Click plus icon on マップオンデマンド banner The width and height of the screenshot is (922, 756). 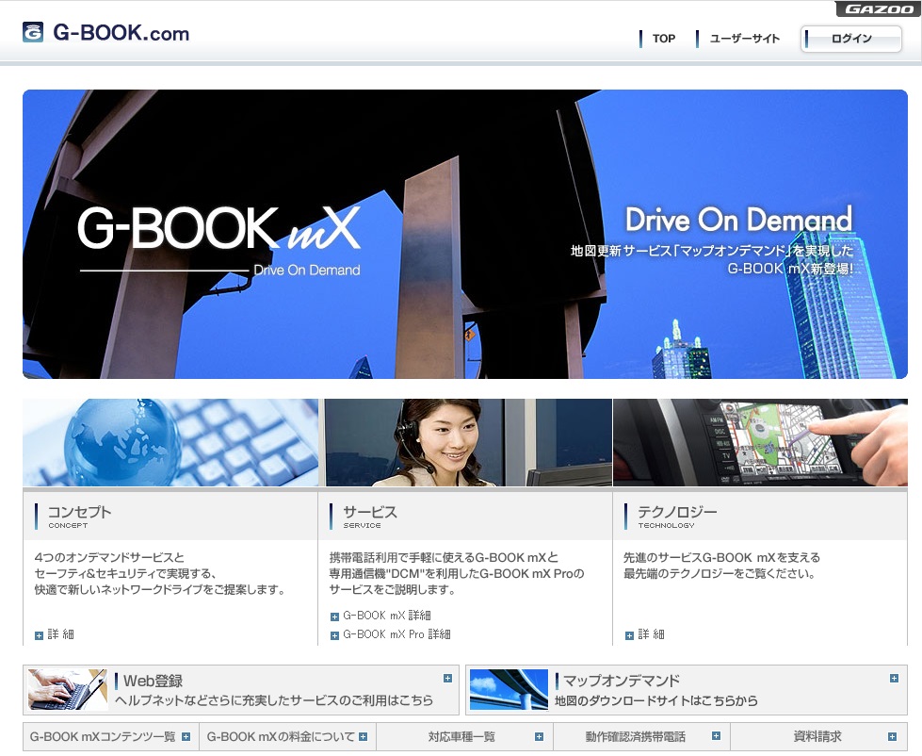(x=893, y=678)
